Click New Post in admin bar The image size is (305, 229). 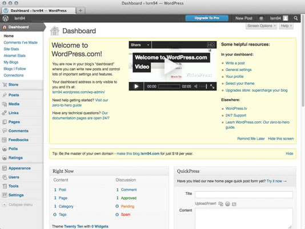[244, 18]
